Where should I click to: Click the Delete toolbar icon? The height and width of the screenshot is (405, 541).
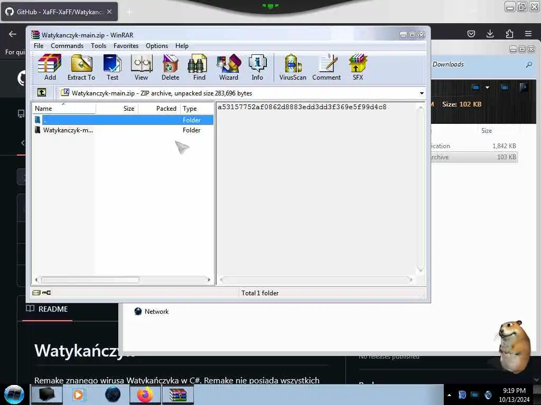(x=171, y=67)
